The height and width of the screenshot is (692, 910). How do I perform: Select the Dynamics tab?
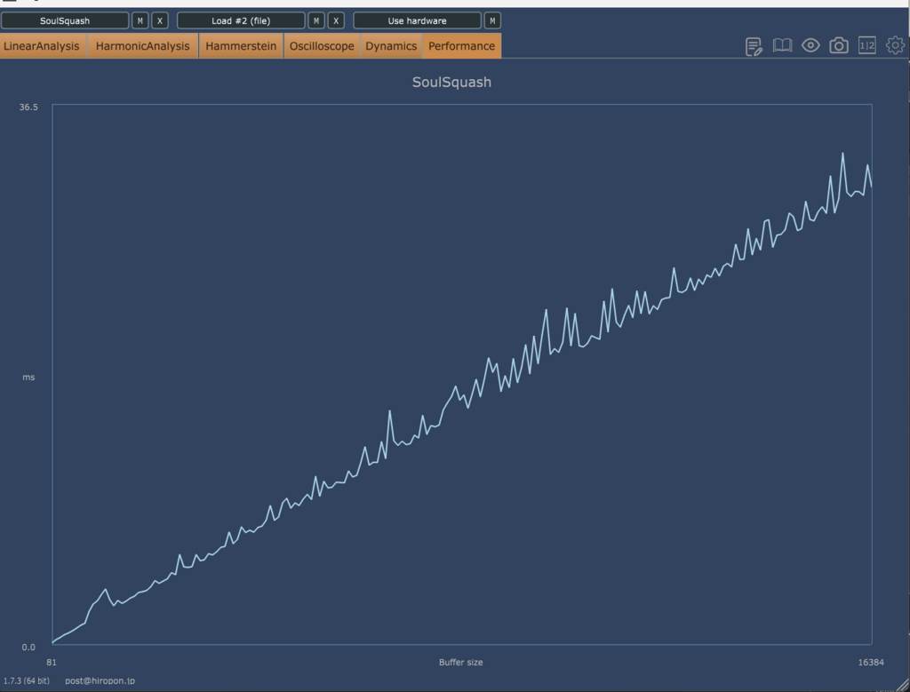391,46
